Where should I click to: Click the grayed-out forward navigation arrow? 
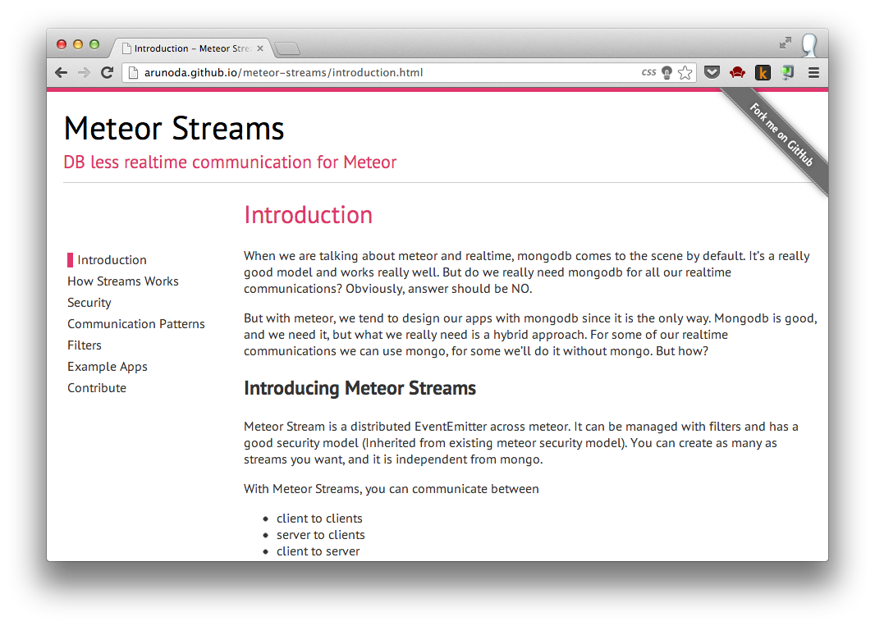point(84,72)
